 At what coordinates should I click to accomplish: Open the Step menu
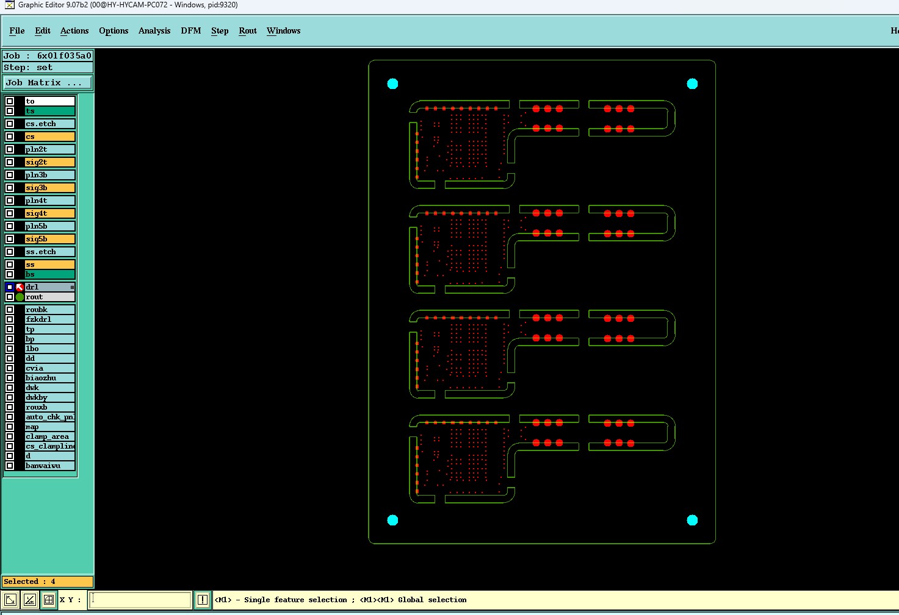click(220, 30)
